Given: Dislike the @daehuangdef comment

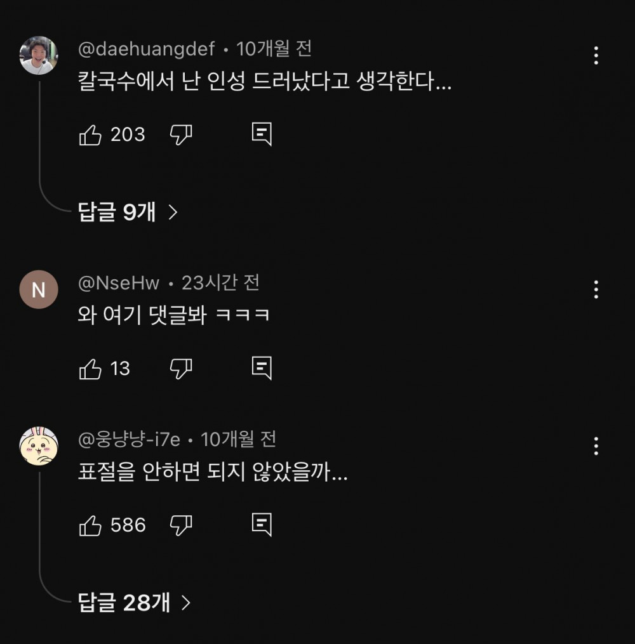Looking at the screenshot, I should pos(181,135).
